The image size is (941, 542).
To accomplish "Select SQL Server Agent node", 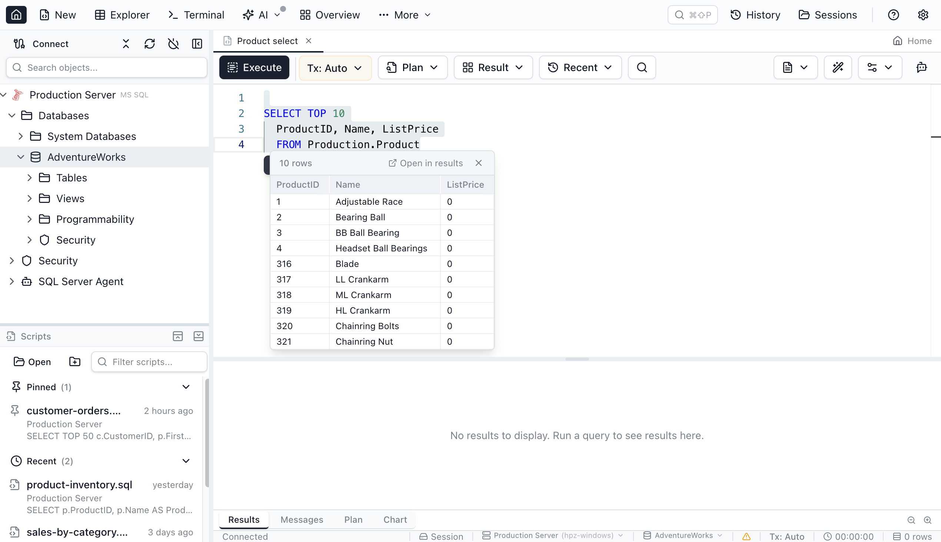I will [x=81, y=281].
